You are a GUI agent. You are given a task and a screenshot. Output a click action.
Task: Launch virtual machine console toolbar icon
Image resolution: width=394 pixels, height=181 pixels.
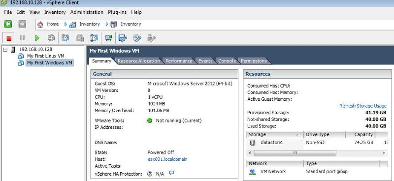[108, 38]
